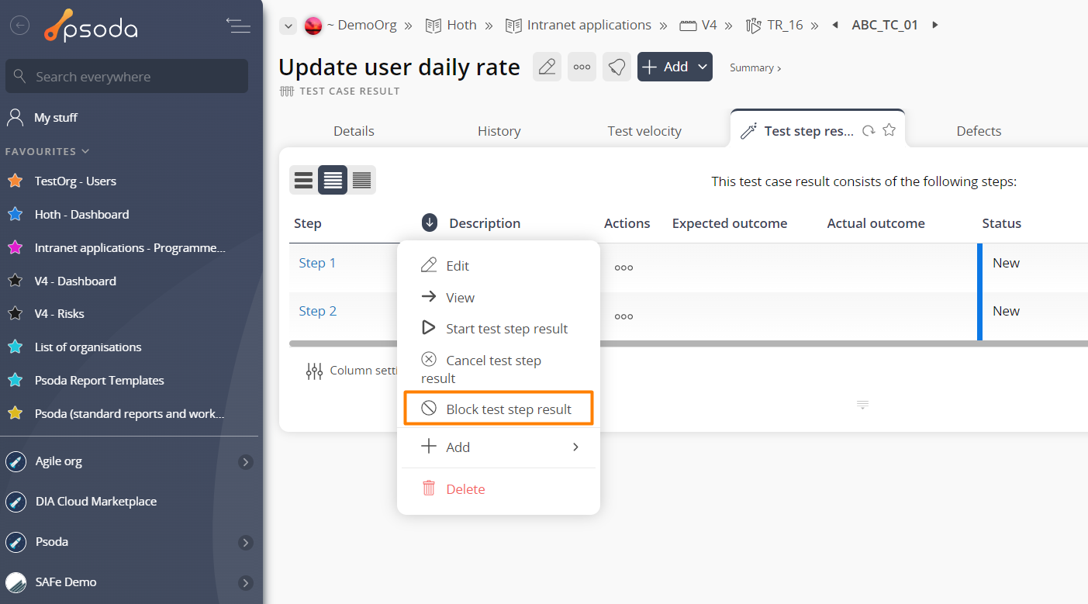The height and width of the screenshot is (604, 1088).
Task: Favourite the tab with star icon
Action: [x=889, y=130]
